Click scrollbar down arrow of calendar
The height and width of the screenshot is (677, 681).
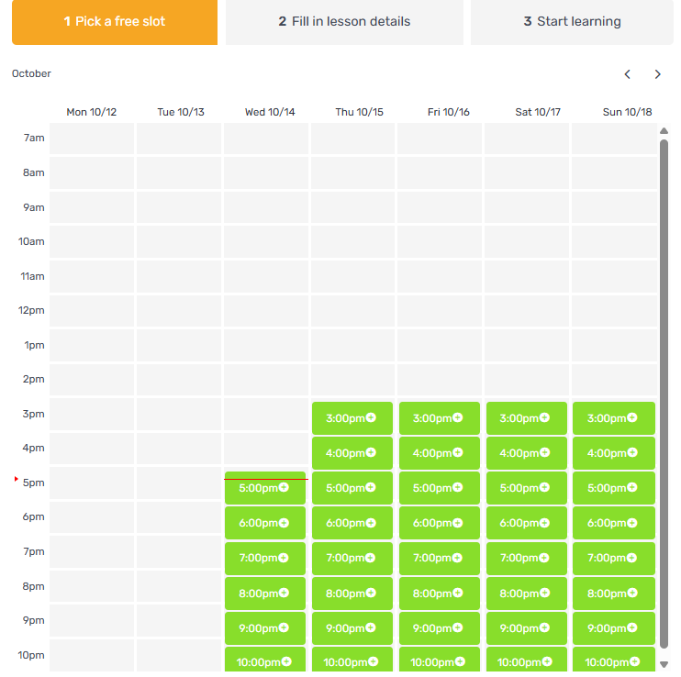click(664, 664)
